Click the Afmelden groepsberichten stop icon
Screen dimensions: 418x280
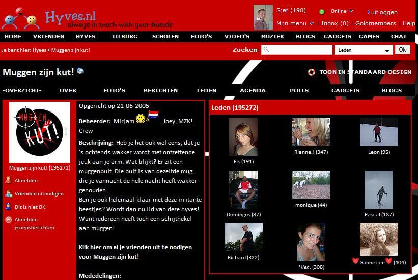click(x=9, y=220)
